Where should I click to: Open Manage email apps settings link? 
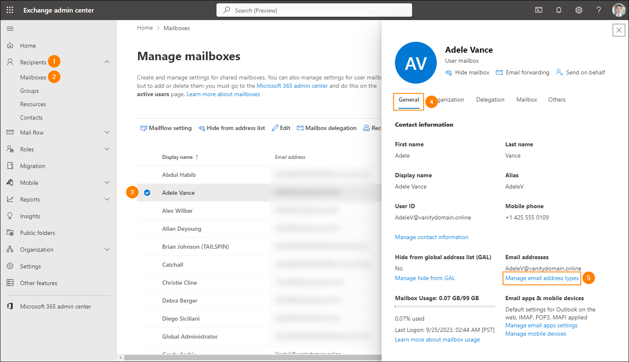coord(541,325)
